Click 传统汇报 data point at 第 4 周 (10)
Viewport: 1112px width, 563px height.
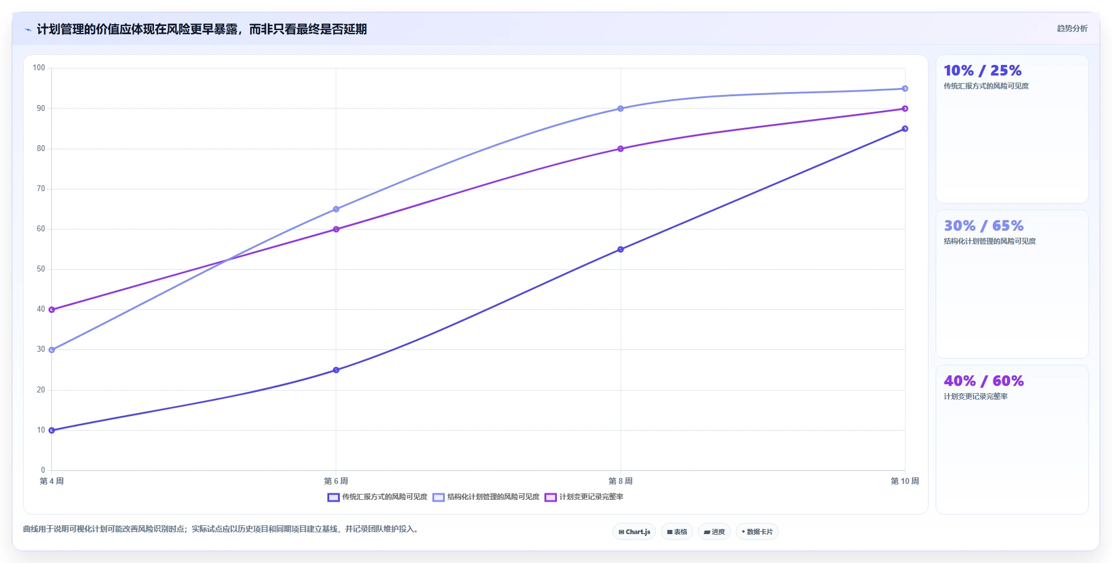[x=52, y=430]
